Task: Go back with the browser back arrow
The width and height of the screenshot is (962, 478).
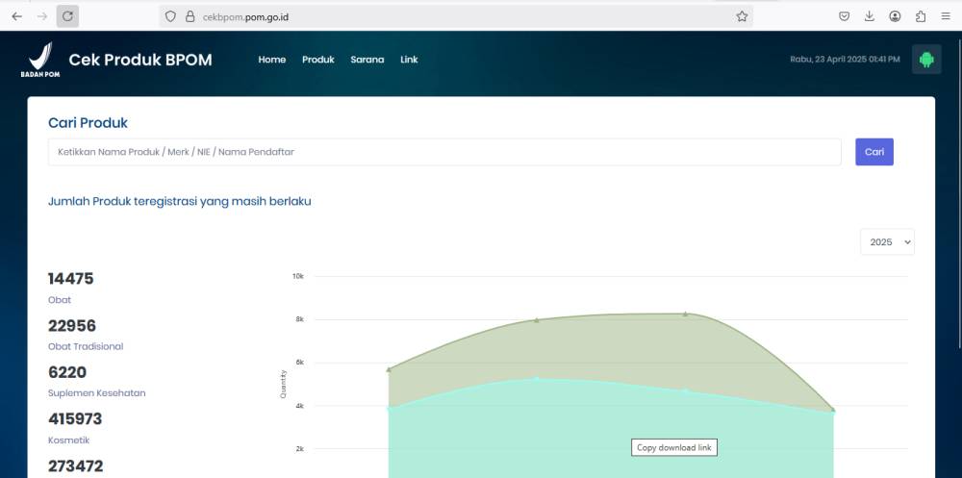Action: 16,16
